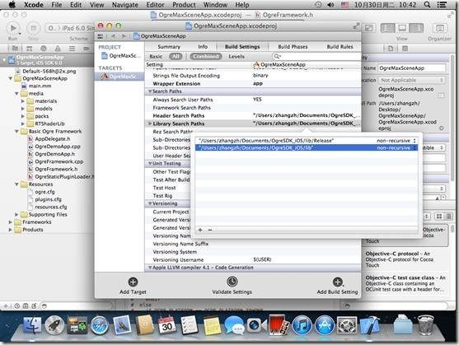Add a library search path with plus
459x345 pixels.
[x=200, y=230]
